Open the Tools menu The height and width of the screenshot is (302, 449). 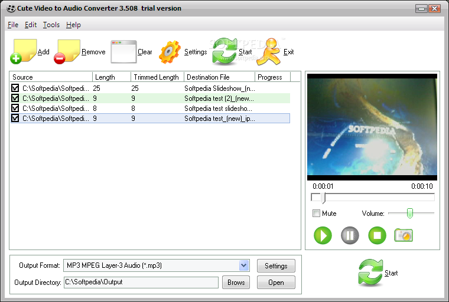coord(51,25)
